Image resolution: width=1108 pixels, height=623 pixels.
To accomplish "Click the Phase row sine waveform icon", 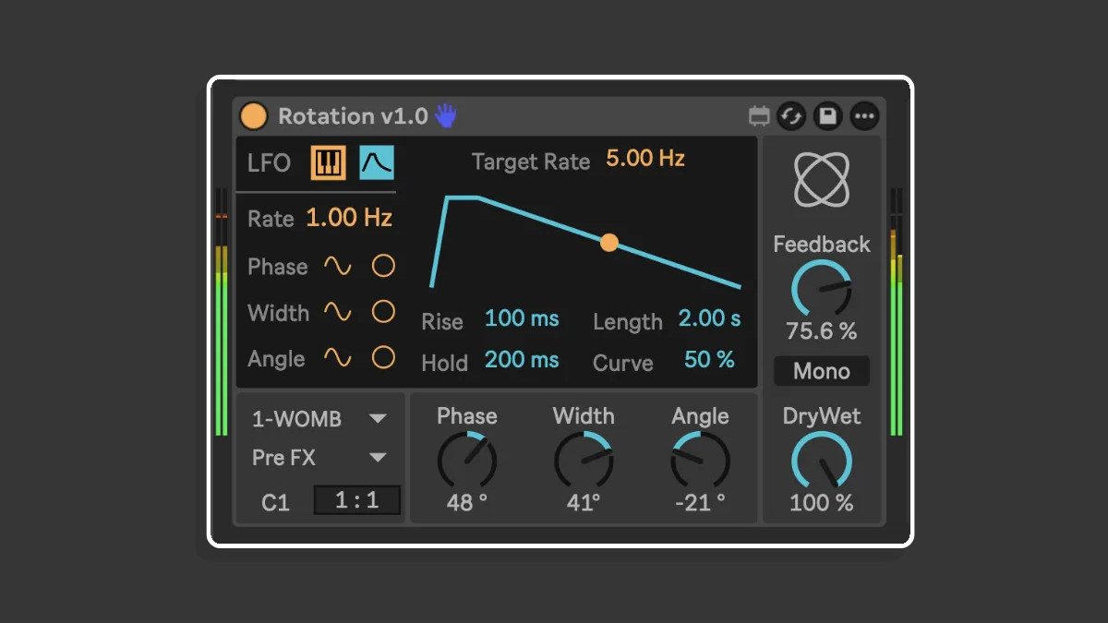I will click(x=337, y=267).
